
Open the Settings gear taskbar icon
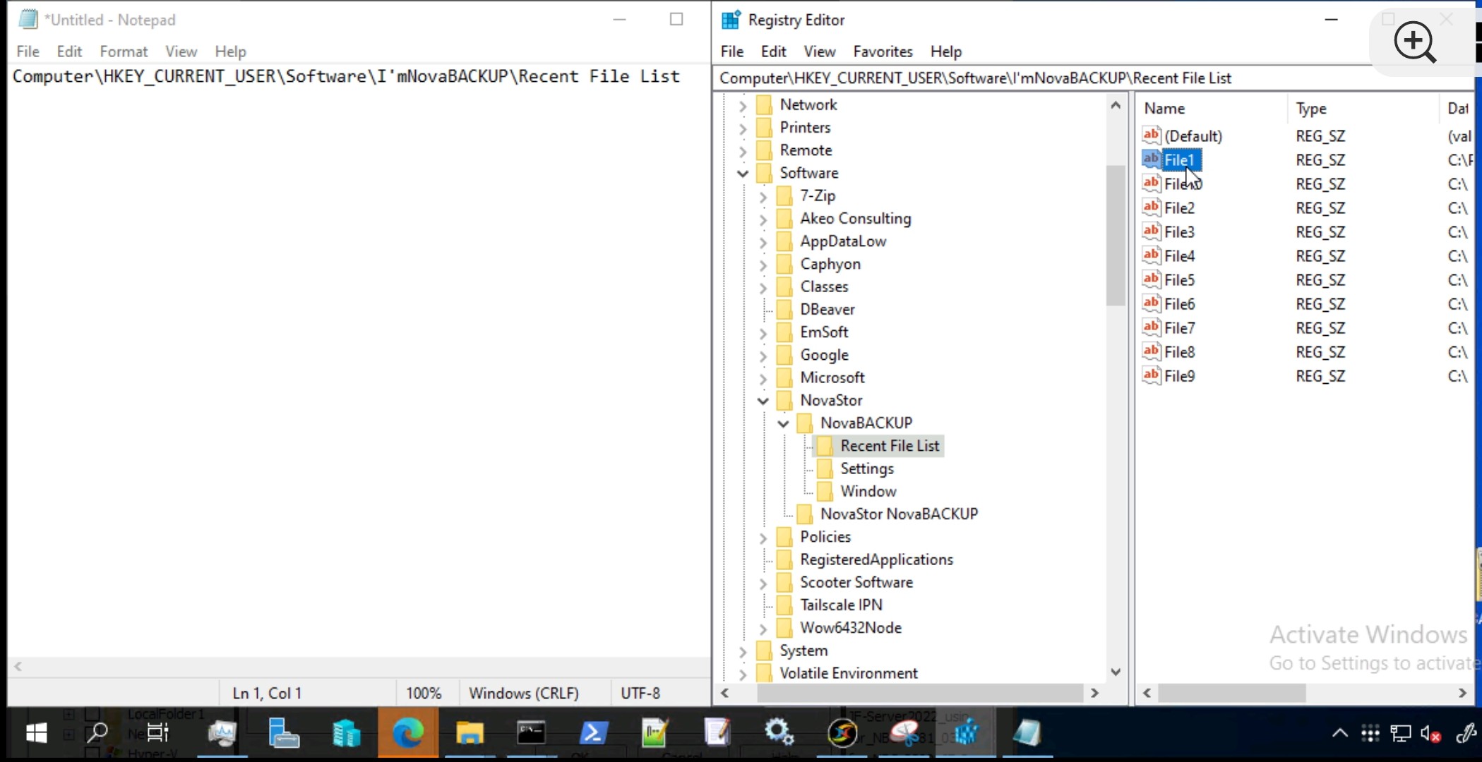pyautogui.click(x=779, y=733)
